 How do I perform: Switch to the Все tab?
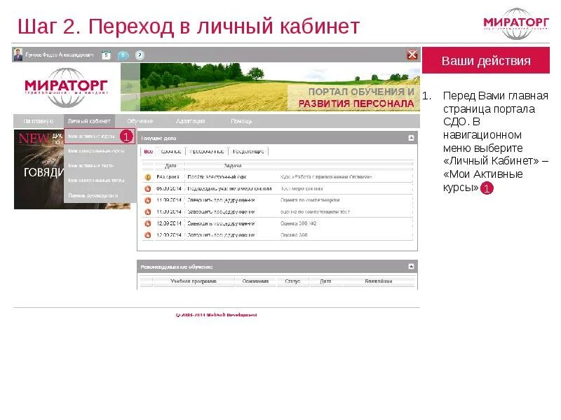coord(149,151)
